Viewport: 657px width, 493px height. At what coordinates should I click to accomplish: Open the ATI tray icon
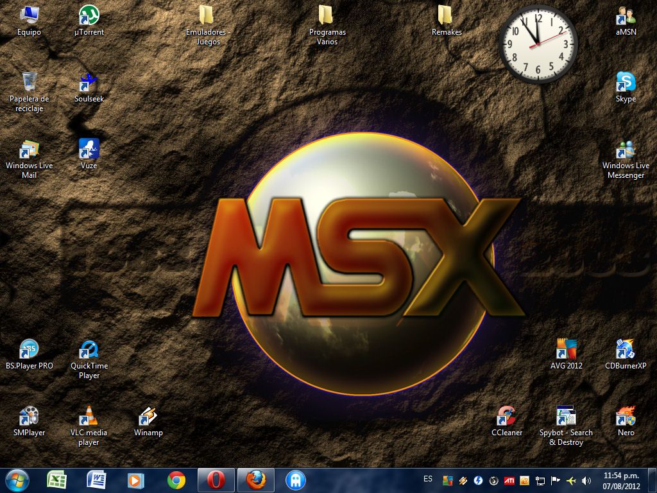(509, 480)
